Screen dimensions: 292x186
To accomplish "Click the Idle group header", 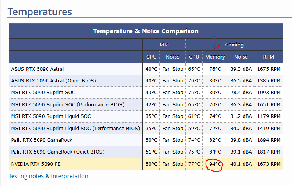I will 164,45.
